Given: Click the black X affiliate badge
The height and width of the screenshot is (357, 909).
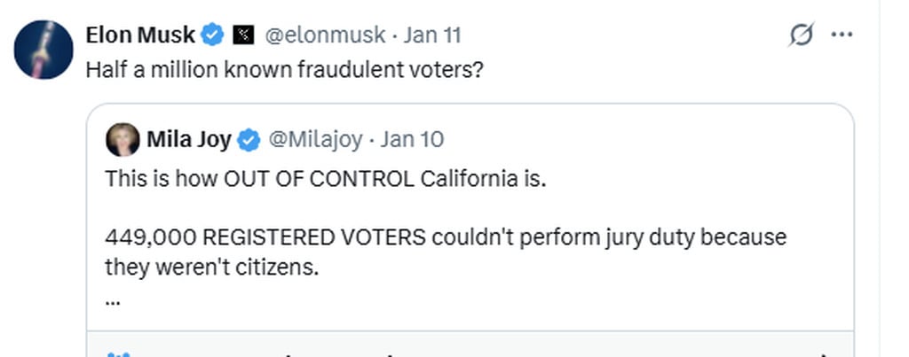Looking at the screenshot, I should tap(242, 35).
